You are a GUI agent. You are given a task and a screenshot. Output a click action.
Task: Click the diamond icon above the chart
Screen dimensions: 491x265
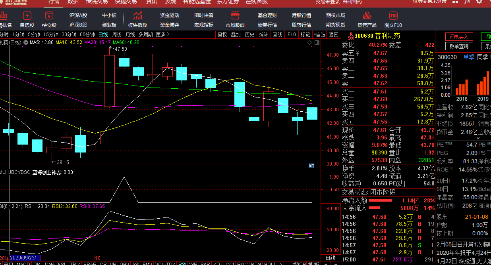point(309,42)
